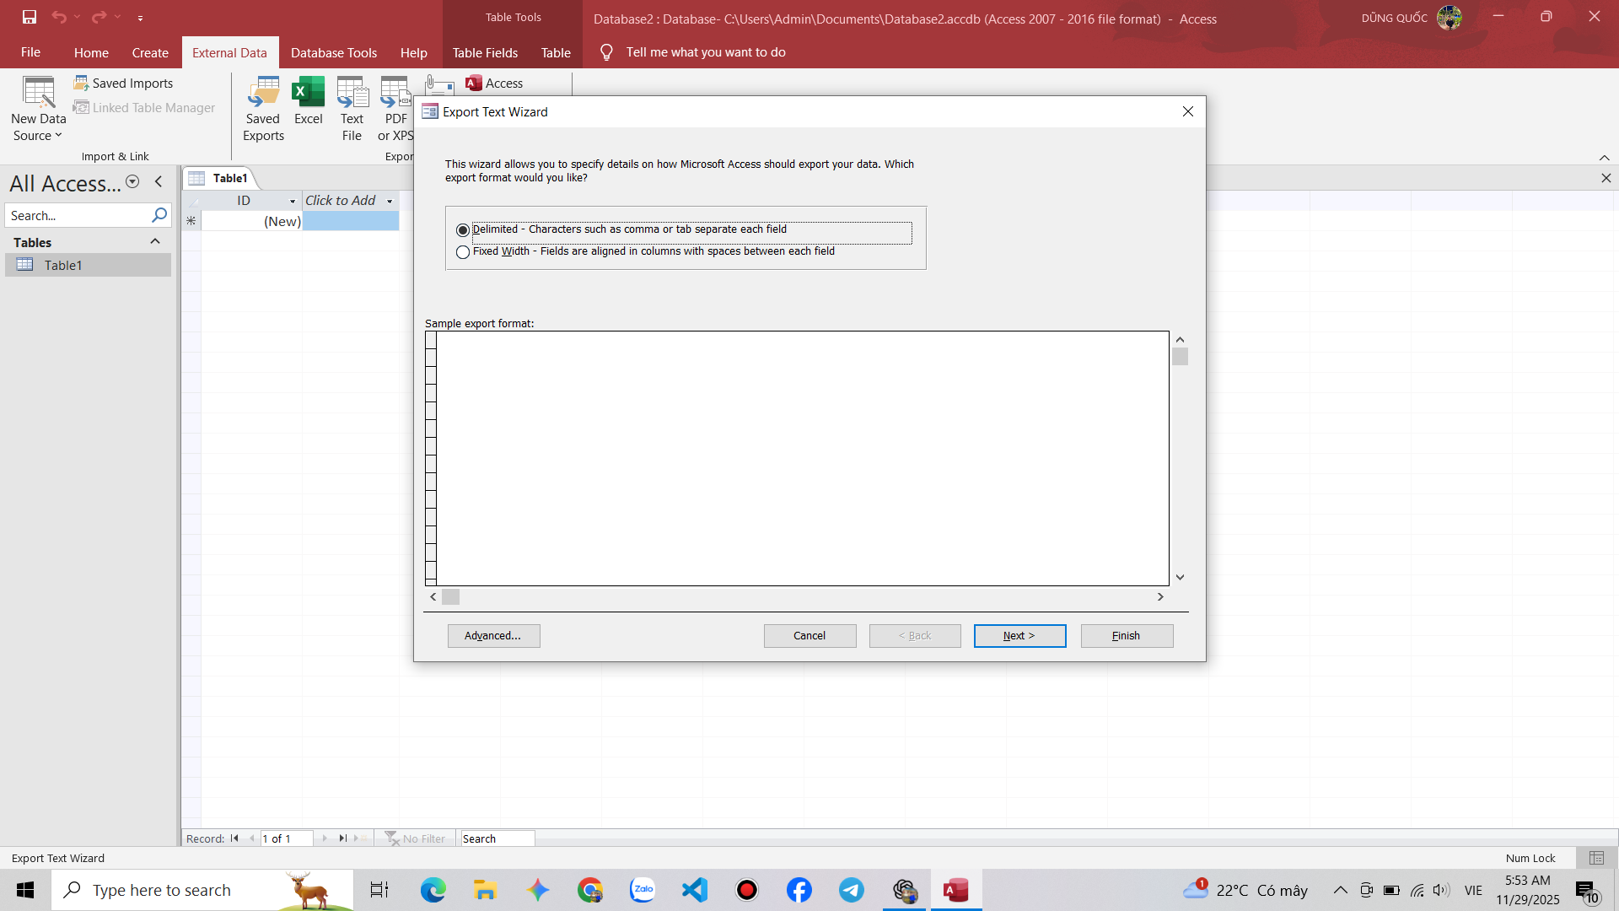The image size is (1619, 911).
Task: Switch to the Database Tools tab
Action: (x=333, y=52)
